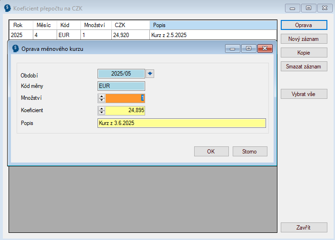
Task: Click the Období 2025/05 field
Action: pyautogui.click(x=121, y=74)
